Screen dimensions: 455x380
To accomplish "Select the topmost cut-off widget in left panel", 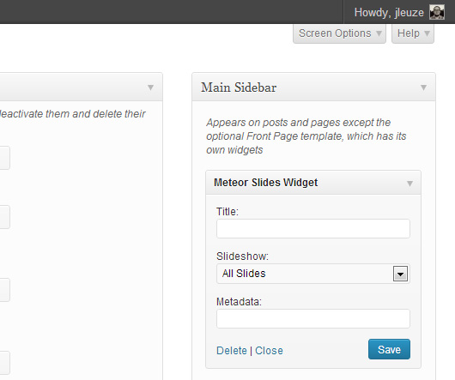I will [x=4, y=158].
